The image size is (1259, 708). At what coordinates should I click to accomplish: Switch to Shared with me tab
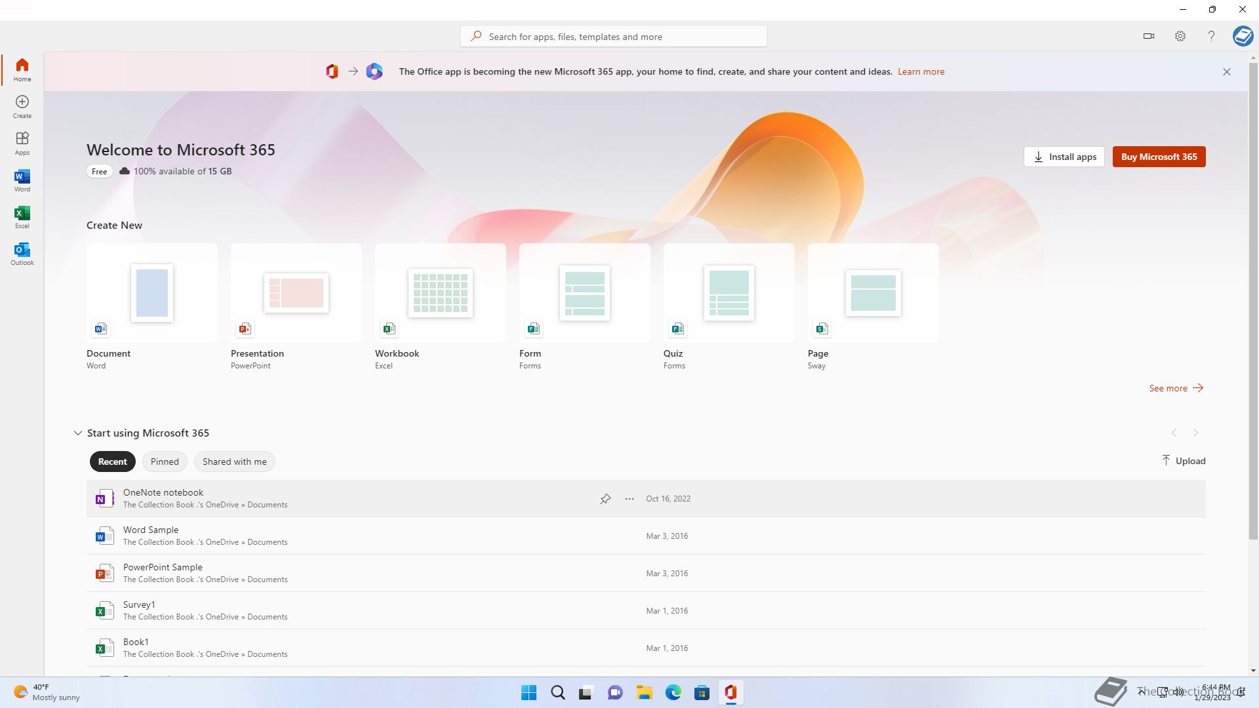[x=234, y=462]
